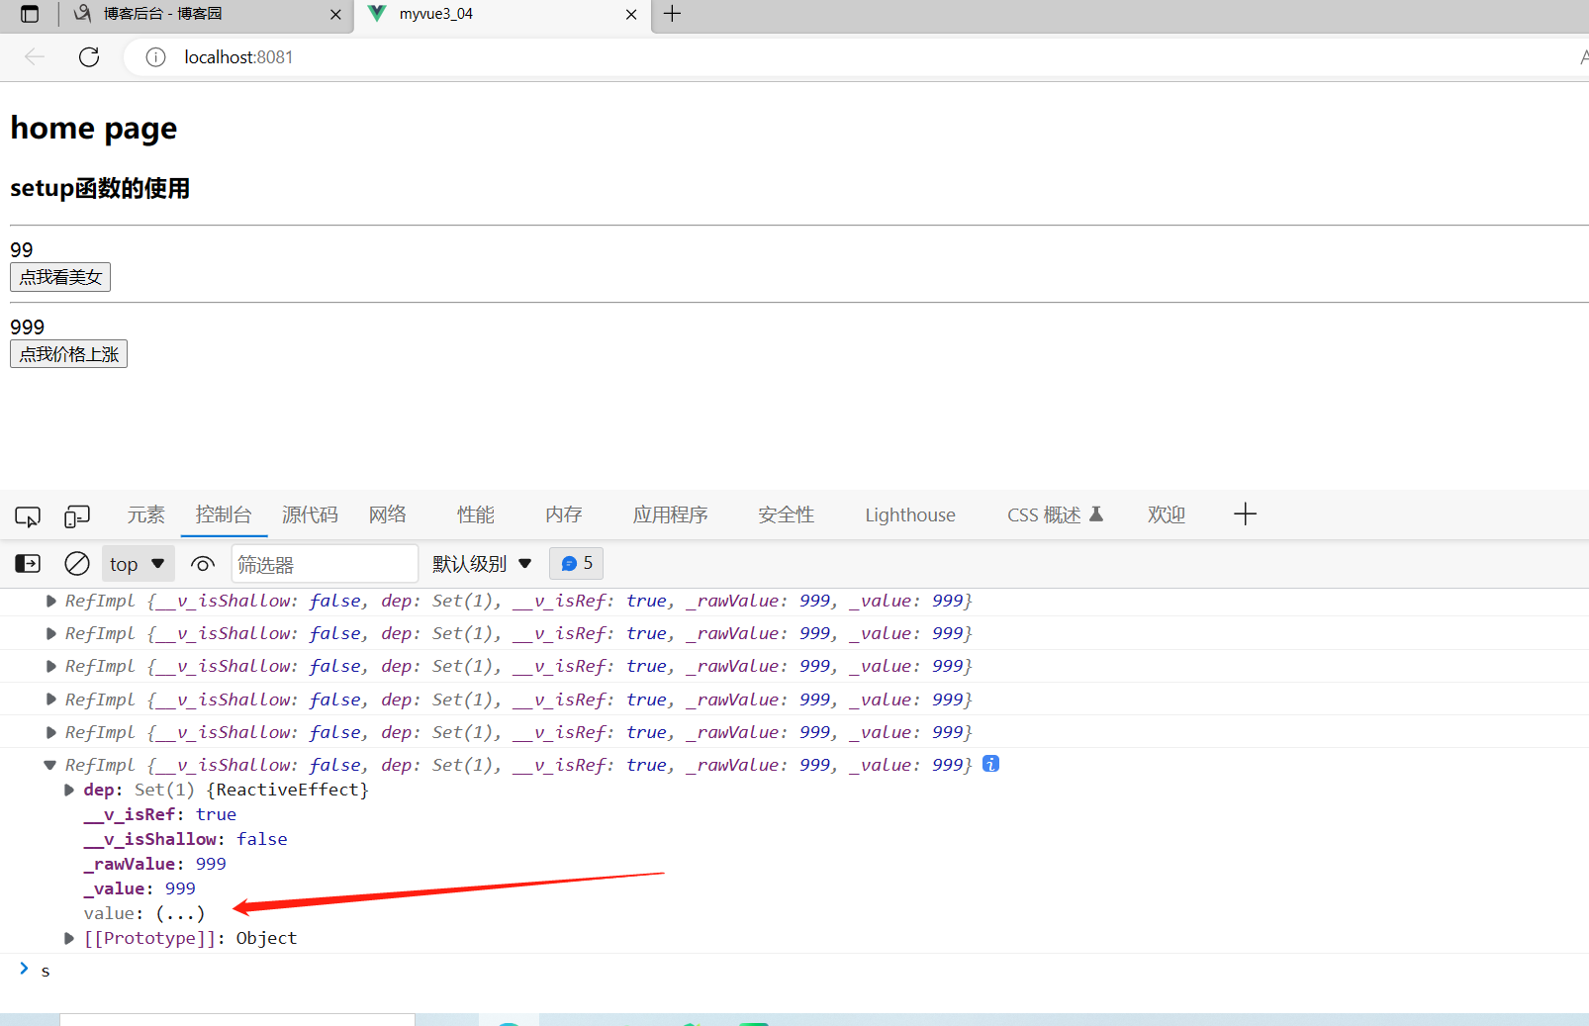1589x1026 pixels.
Task: Open the 5 issues badge
Action: (576, 564)
